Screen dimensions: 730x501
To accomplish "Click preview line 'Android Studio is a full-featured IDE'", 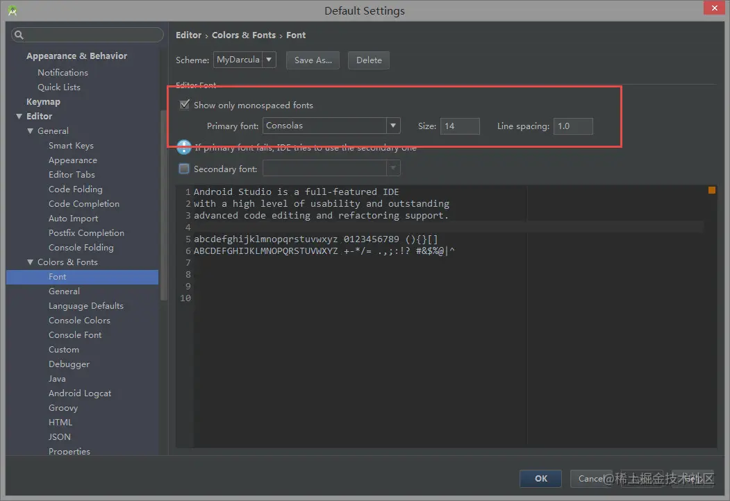I will point(296,192).
